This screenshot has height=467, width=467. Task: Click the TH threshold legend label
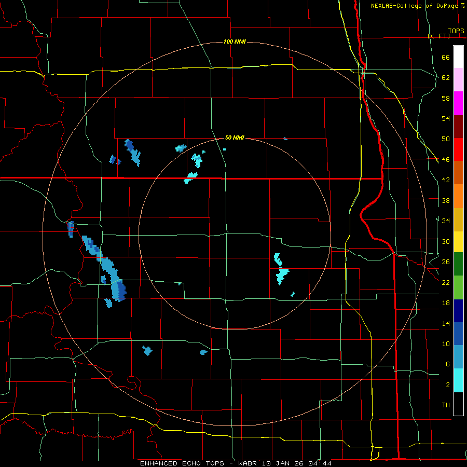click(446, 405)
